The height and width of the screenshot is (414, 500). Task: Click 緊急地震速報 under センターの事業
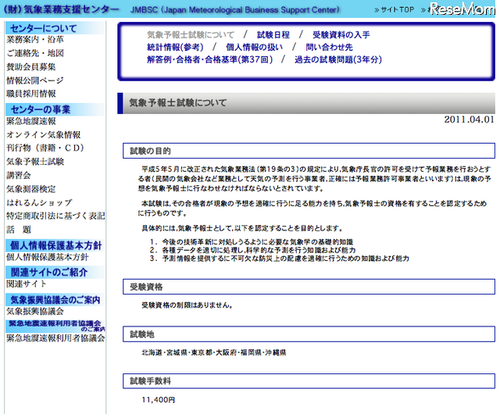[30, 121]
